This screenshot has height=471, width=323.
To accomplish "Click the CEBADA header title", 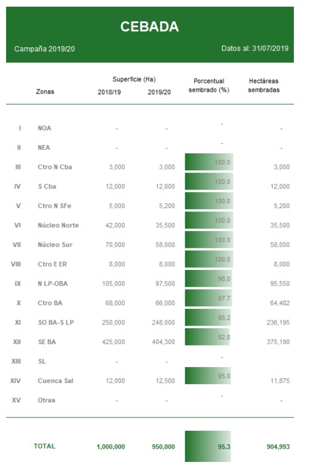I will tap(149, 27).
